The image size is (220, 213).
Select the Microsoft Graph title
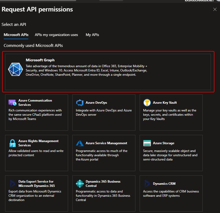click(40, 60)
